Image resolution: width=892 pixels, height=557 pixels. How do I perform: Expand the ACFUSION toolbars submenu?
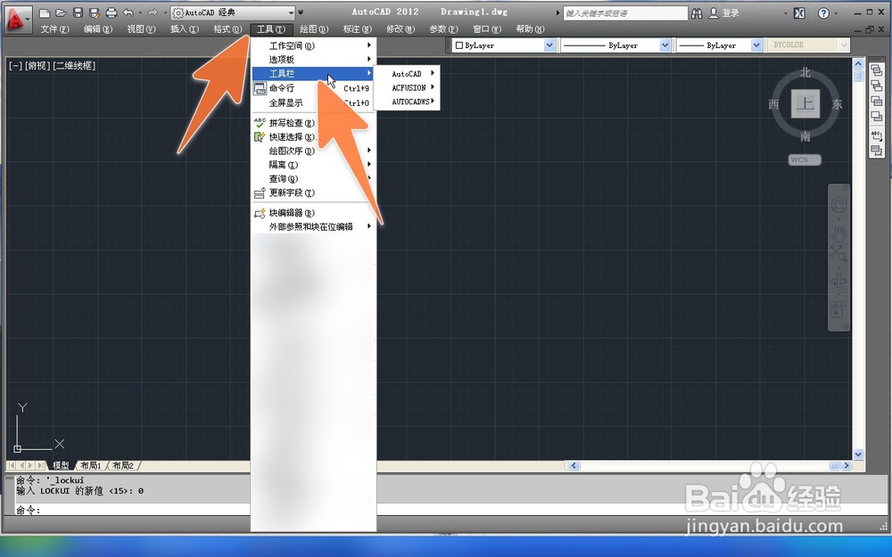[x=407, y=87]
